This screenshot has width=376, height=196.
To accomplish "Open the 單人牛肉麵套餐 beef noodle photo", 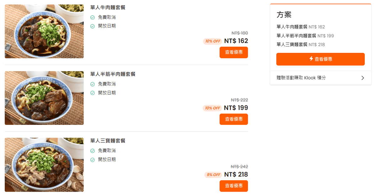I will click(44, 31).
